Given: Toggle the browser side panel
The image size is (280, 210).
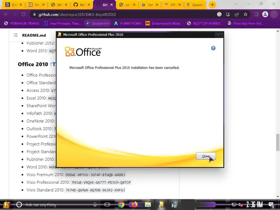Looking at the screenshot, I should pyautogui.click(x=256, y=14).
